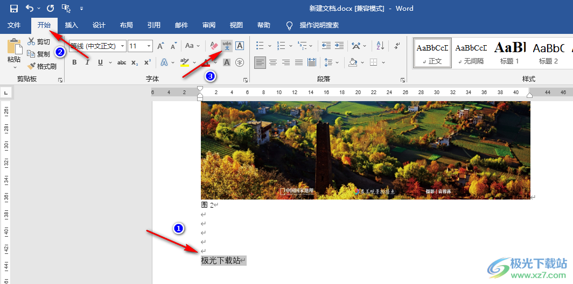
Task: Toggle strikethrough formatting
Action: click(122, 62)
